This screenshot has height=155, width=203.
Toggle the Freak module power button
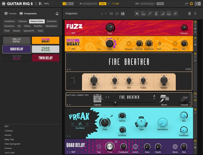[x=195, y=109]
